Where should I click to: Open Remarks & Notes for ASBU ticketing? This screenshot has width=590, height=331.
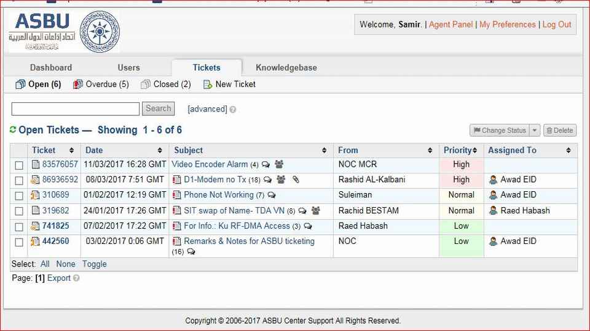click(249, 241)
